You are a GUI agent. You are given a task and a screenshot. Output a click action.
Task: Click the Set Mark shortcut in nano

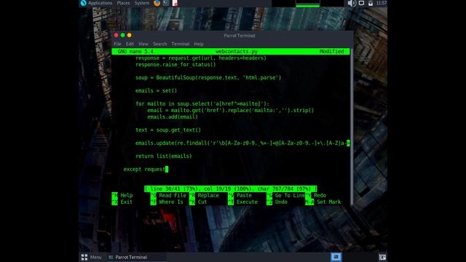323,202
